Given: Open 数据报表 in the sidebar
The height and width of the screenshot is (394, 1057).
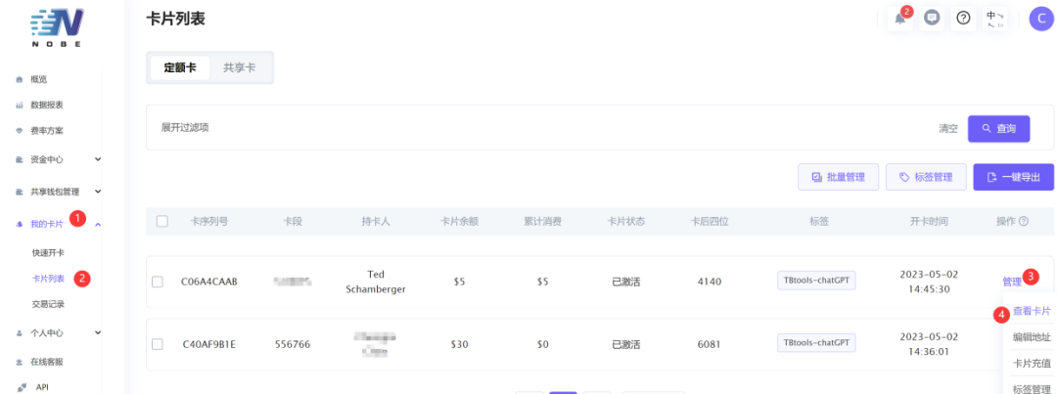Looking at the screenshot, I should click(47, 105).
